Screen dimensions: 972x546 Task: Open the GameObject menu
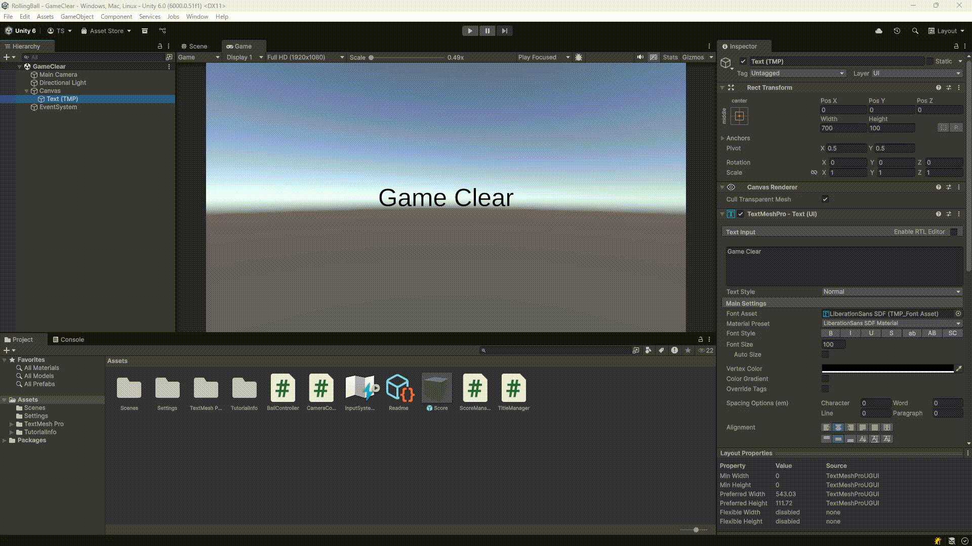tap(77, 17)
